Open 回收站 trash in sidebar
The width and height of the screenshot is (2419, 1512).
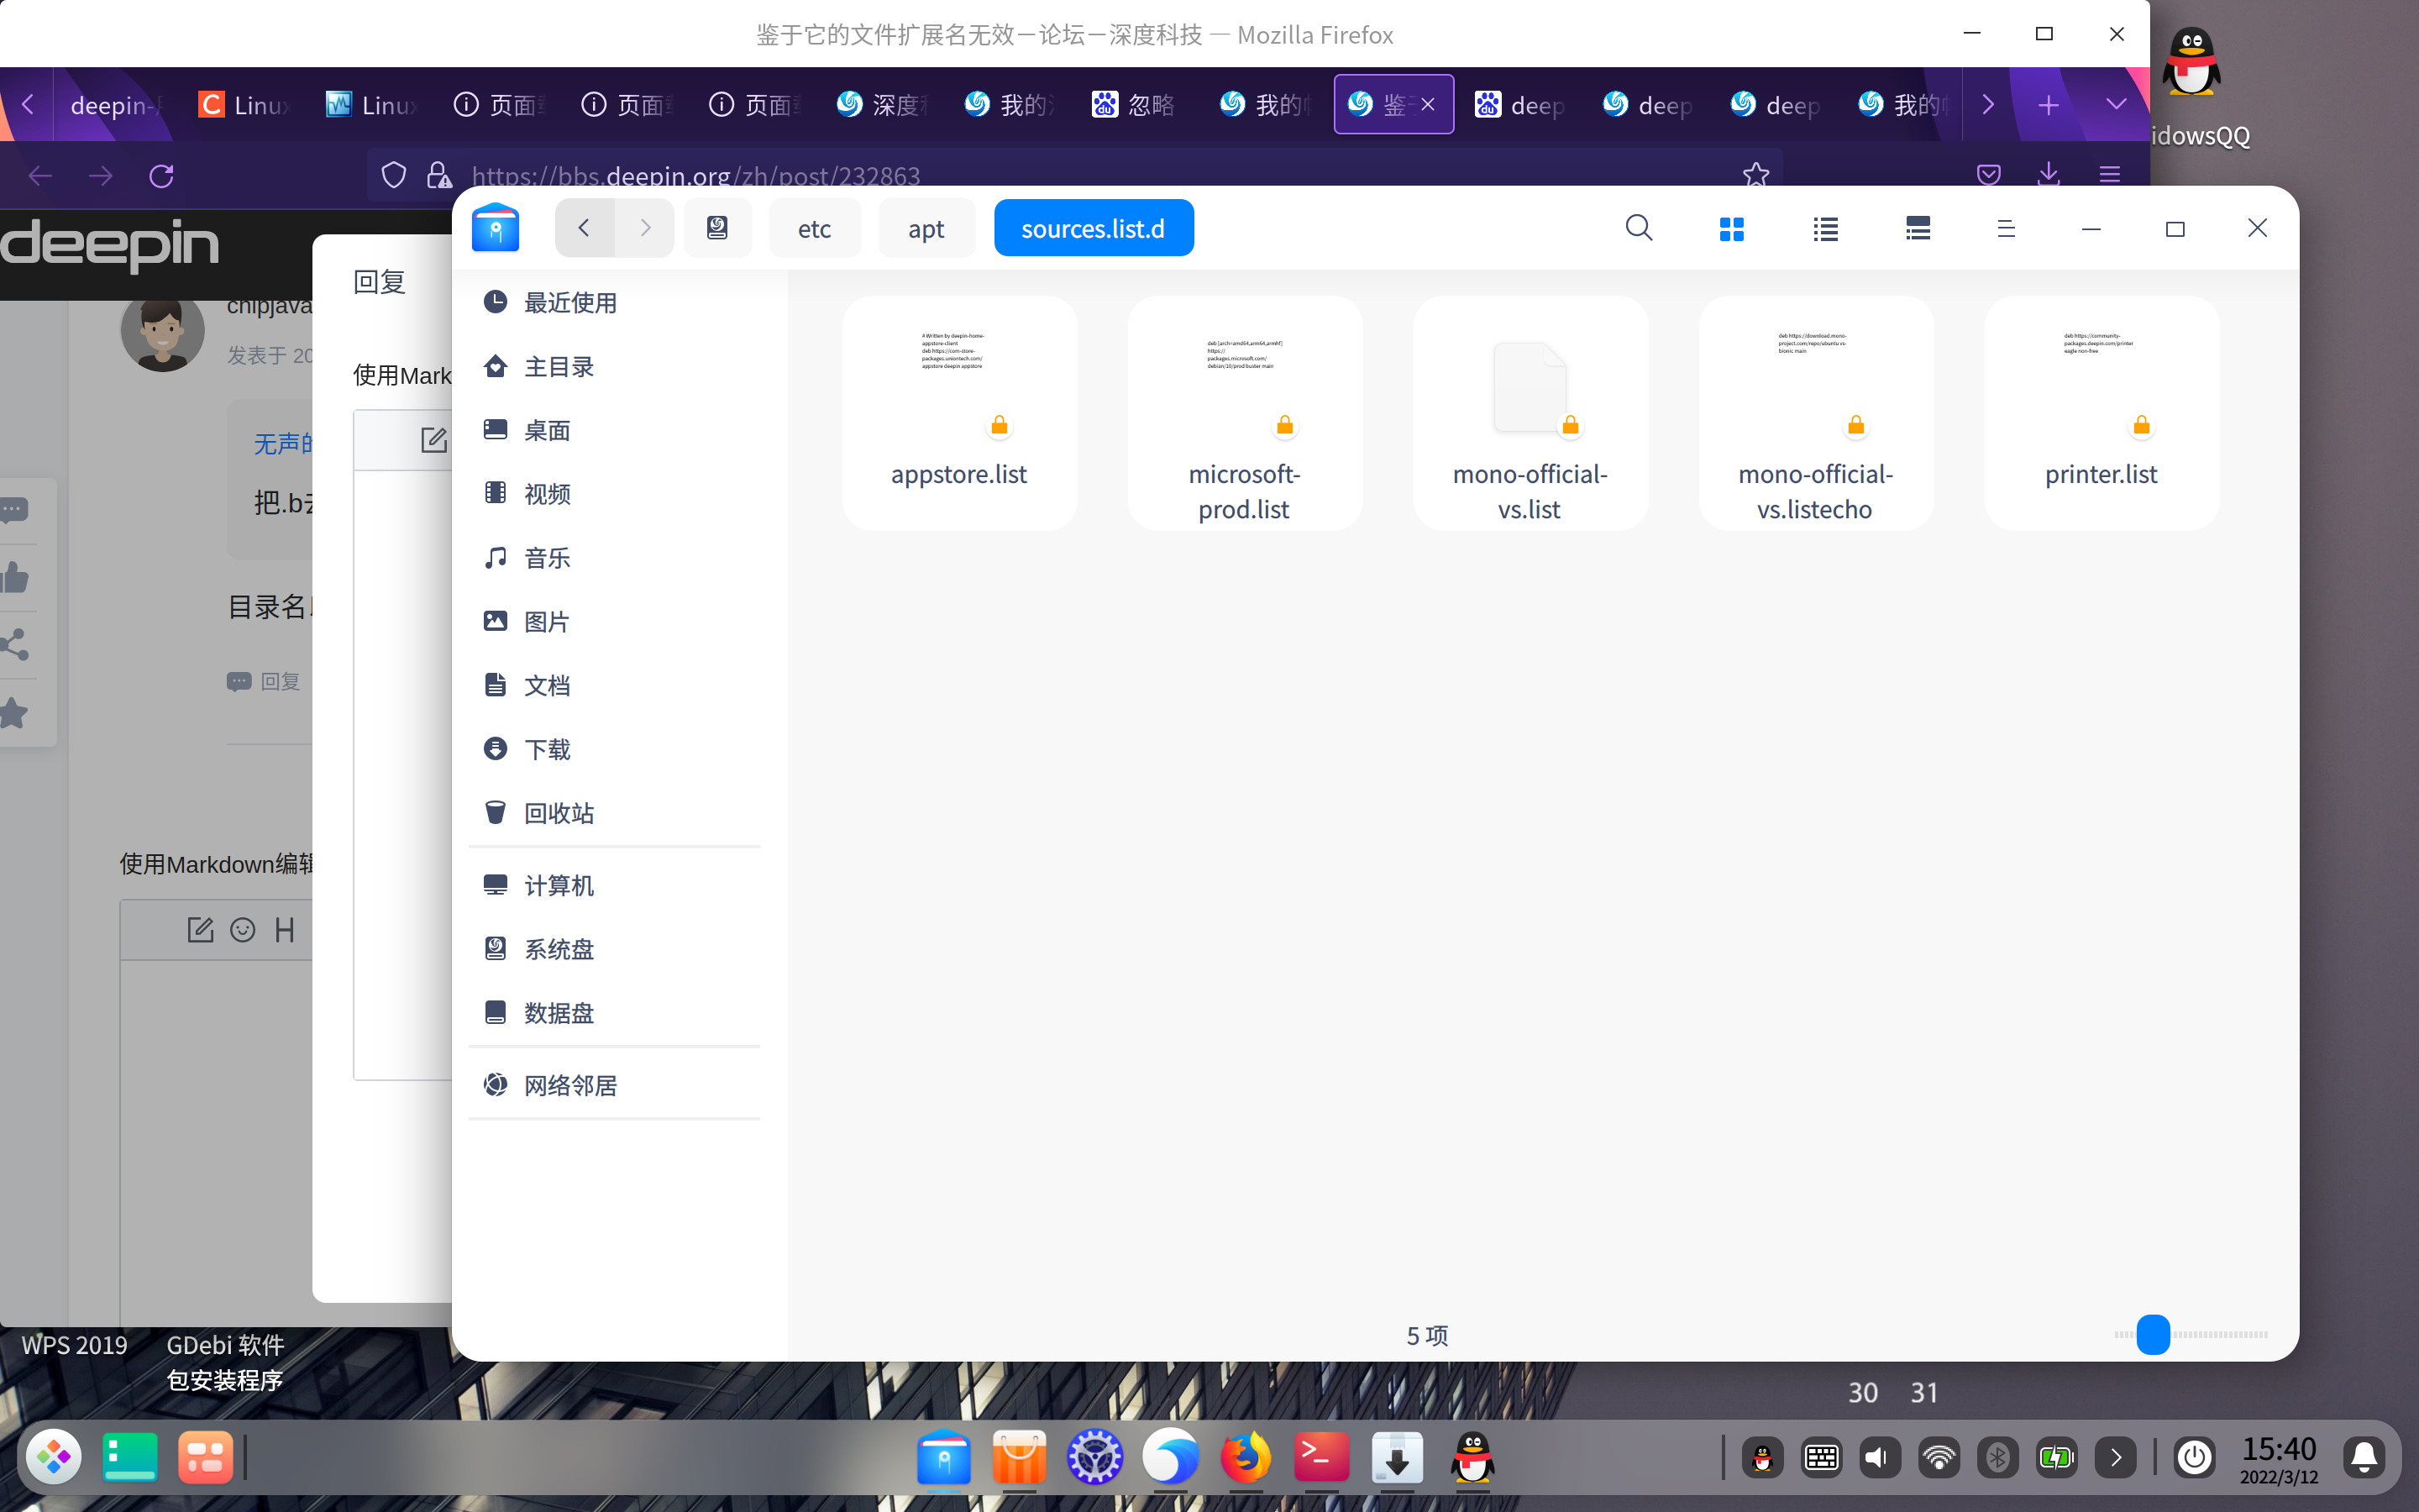tap(558, 812)
